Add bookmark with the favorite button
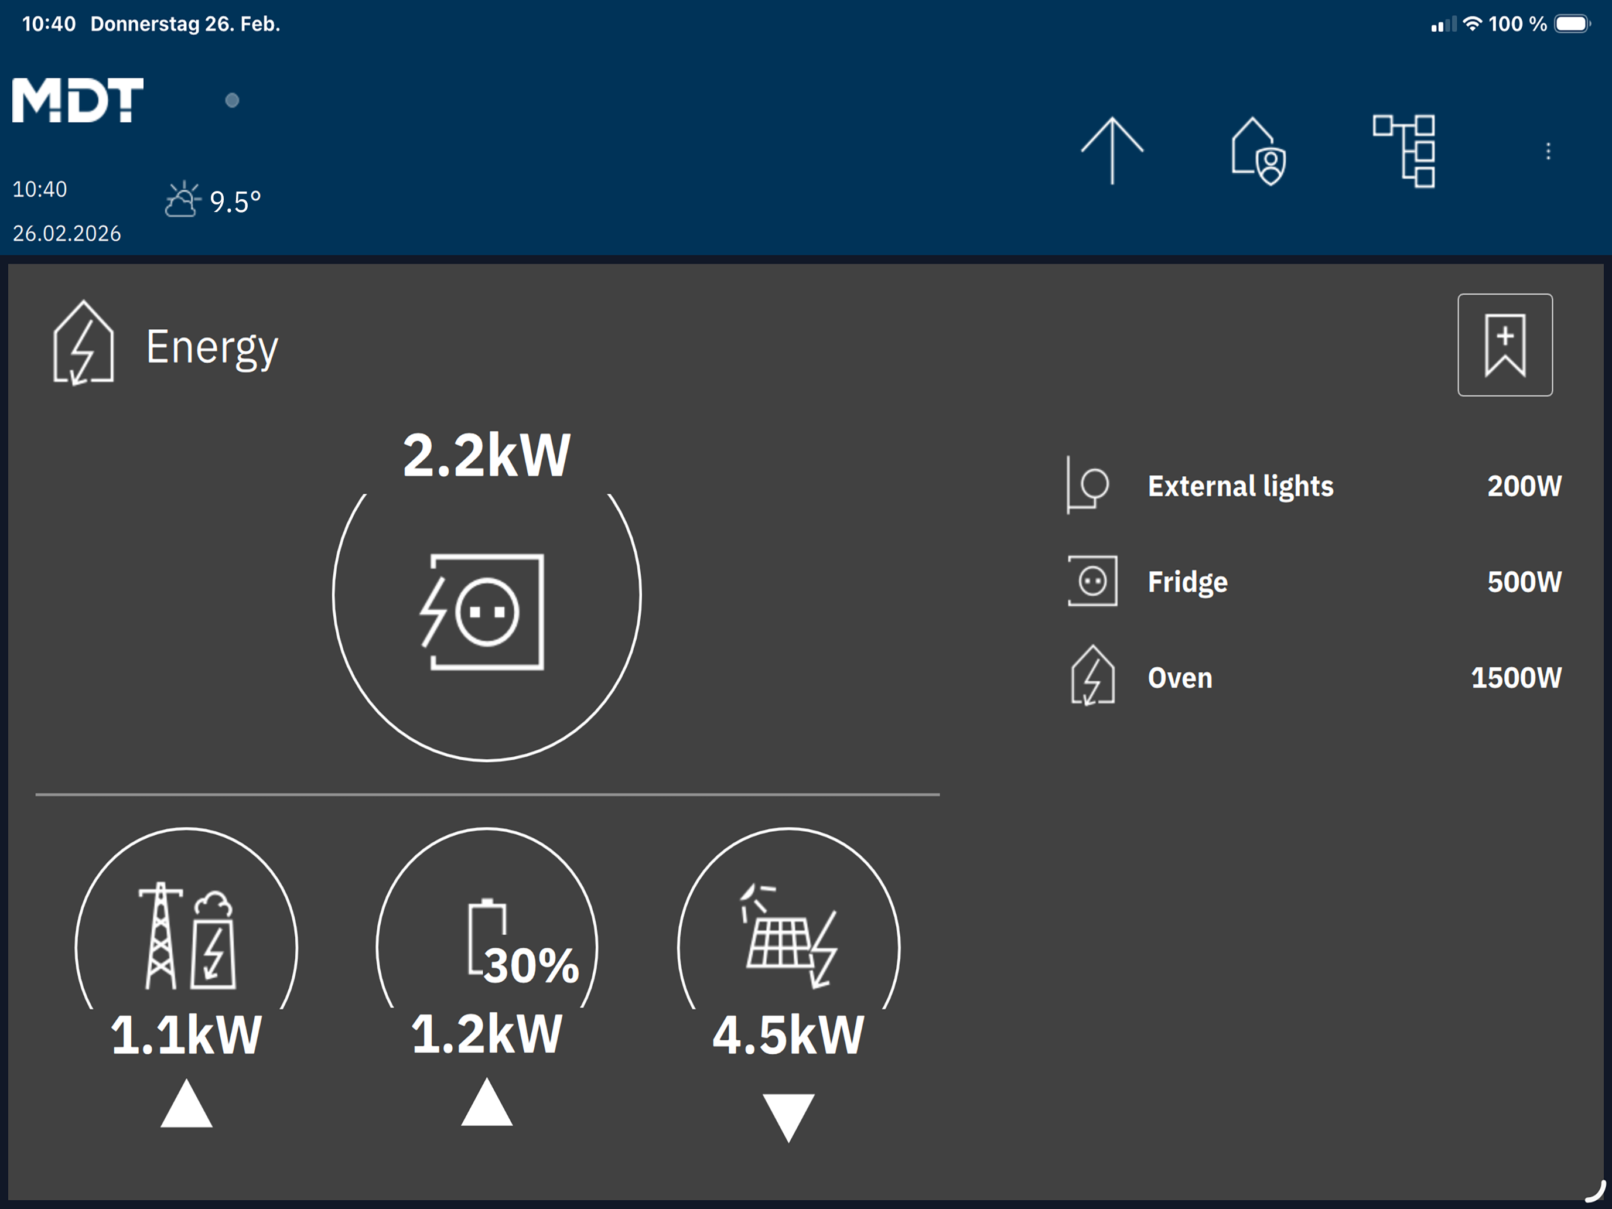Viewport: 1612px width, 1209px height. click(x=1505, y=344)
